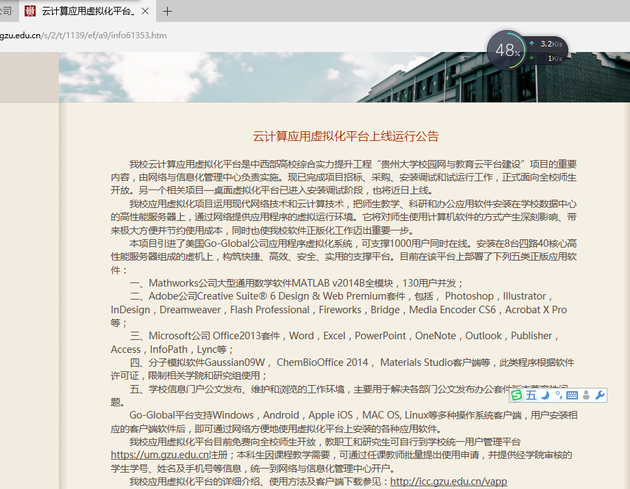630x489 pixels.
Task: Toggle the half-moon full/half-width icon
Action: [x=545, y=395]
